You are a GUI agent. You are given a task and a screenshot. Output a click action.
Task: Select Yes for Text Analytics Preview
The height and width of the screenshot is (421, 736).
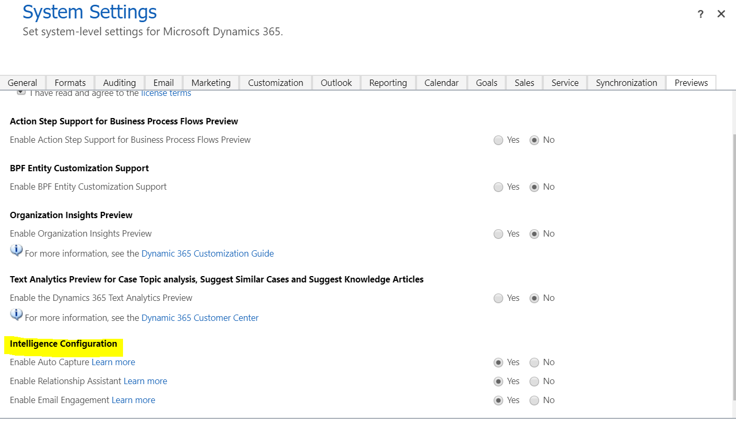[498, 298]
